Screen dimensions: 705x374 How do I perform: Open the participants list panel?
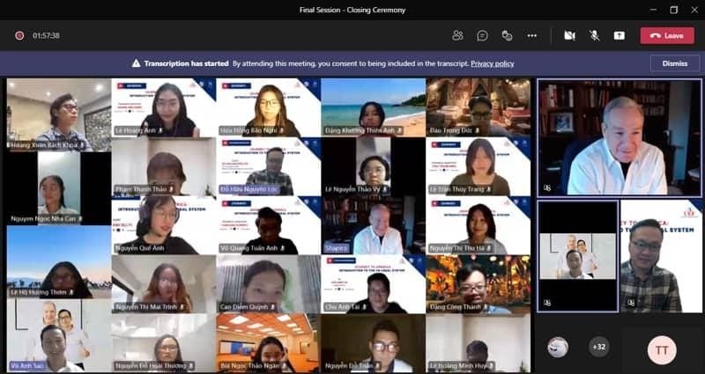457,35
